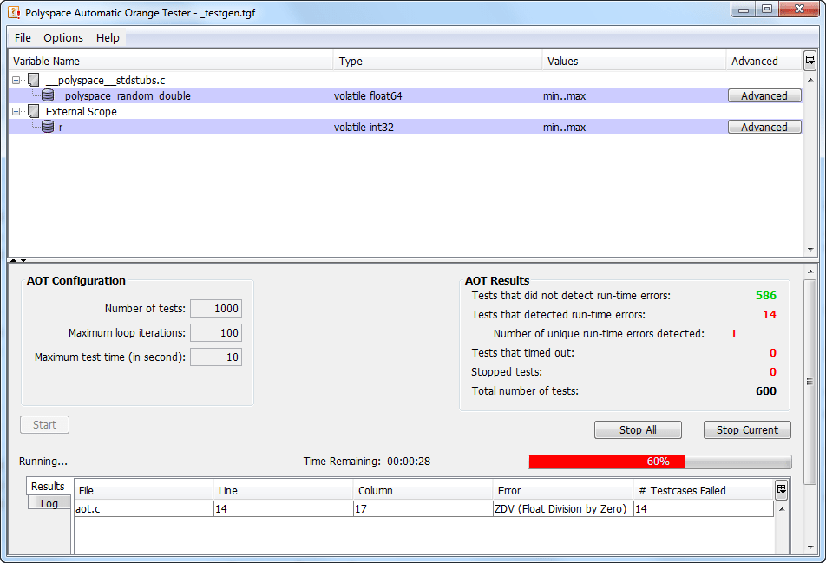Viewport: 826px width, 563px height.
Task: Click the Polyspace app icon in title bar
Action: coord(14,12)
